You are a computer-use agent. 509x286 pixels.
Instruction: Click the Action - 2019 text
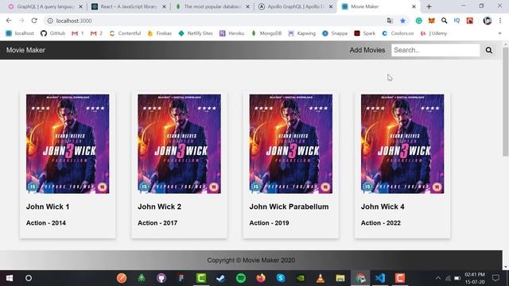coord(269,223)
